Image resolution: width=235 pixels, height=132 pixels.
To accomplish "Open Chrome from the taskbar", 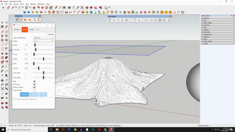I will click(75, 129).
